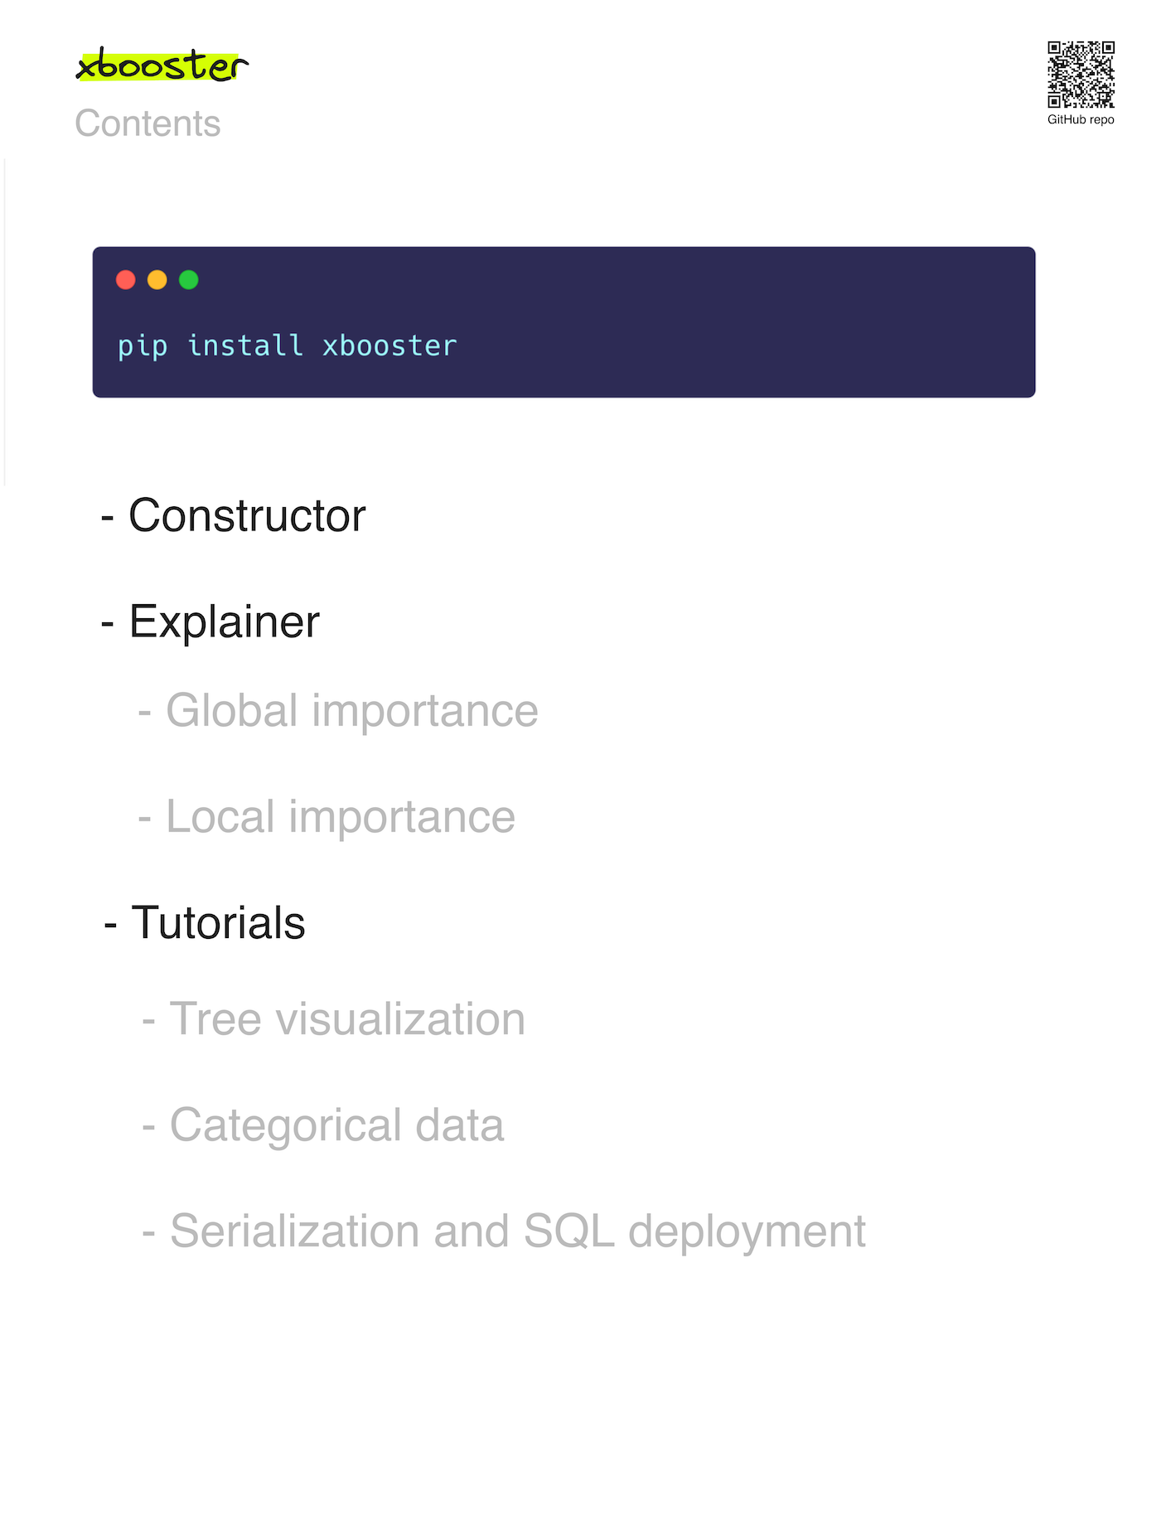Go to Global importance subsection
The image size is (1161, 1514).
[351, 711]
